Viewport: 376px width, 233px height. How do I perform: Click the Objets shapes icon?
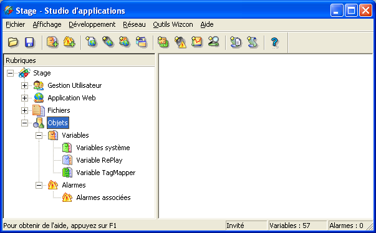click(x=39, y=123)
